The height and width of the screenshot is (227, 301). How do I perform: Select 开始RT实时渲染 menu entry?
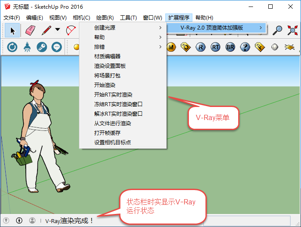click(x=123, y=95)
